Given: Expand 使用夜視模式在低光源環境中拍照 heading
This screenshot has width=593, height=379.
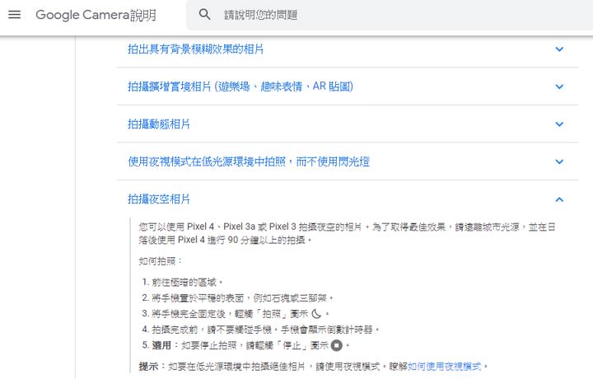Looking at the screenshot, I should (x=249, y=161).
